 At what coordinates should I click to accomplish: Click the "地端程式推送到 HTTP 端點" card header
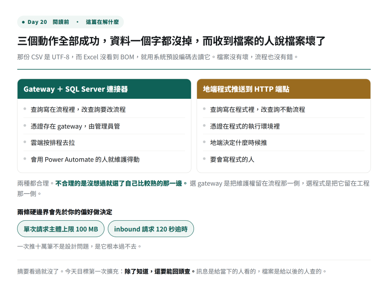[283, 89]
